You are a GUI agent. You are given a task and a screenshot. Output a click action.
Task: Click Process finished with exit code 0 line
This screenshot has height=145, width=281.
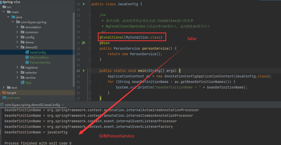pos(38,143)
